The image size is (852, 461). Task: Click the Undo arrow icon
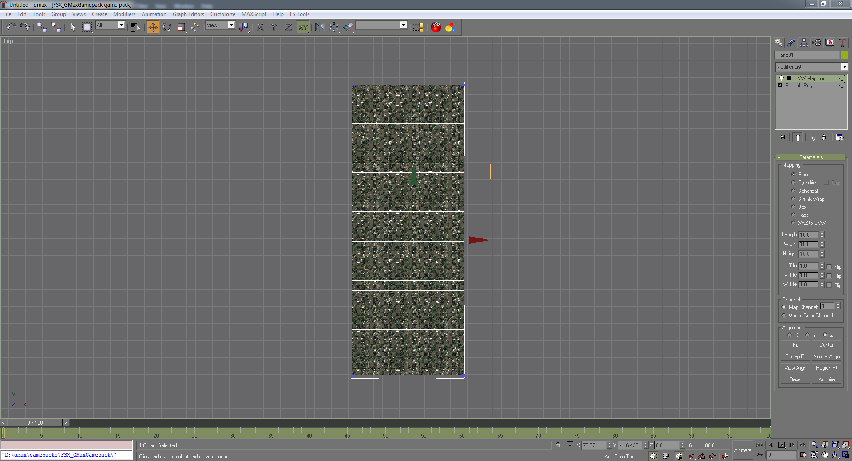11,27
